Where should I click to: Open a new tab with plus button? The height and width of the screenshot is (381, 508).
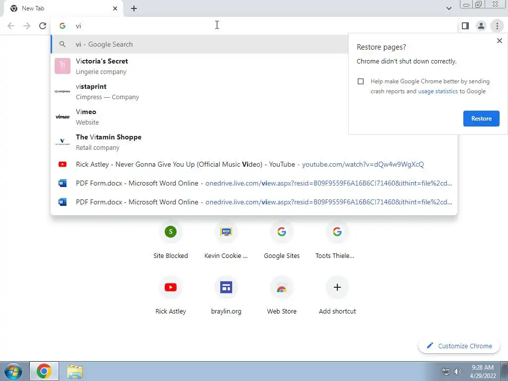[x=134, y=8]
